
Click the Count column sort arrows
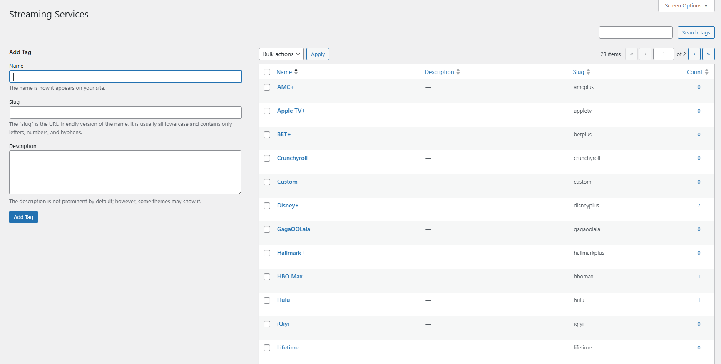tap(706, 72)
